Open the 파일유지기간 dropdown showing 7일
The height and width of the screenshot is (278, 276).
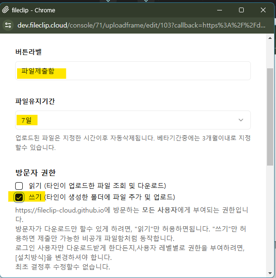(x=133, y=120)
